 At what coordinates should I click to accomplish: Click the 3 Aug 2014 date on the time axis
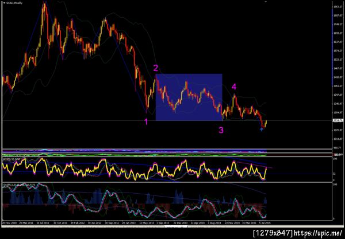[214, 222]
